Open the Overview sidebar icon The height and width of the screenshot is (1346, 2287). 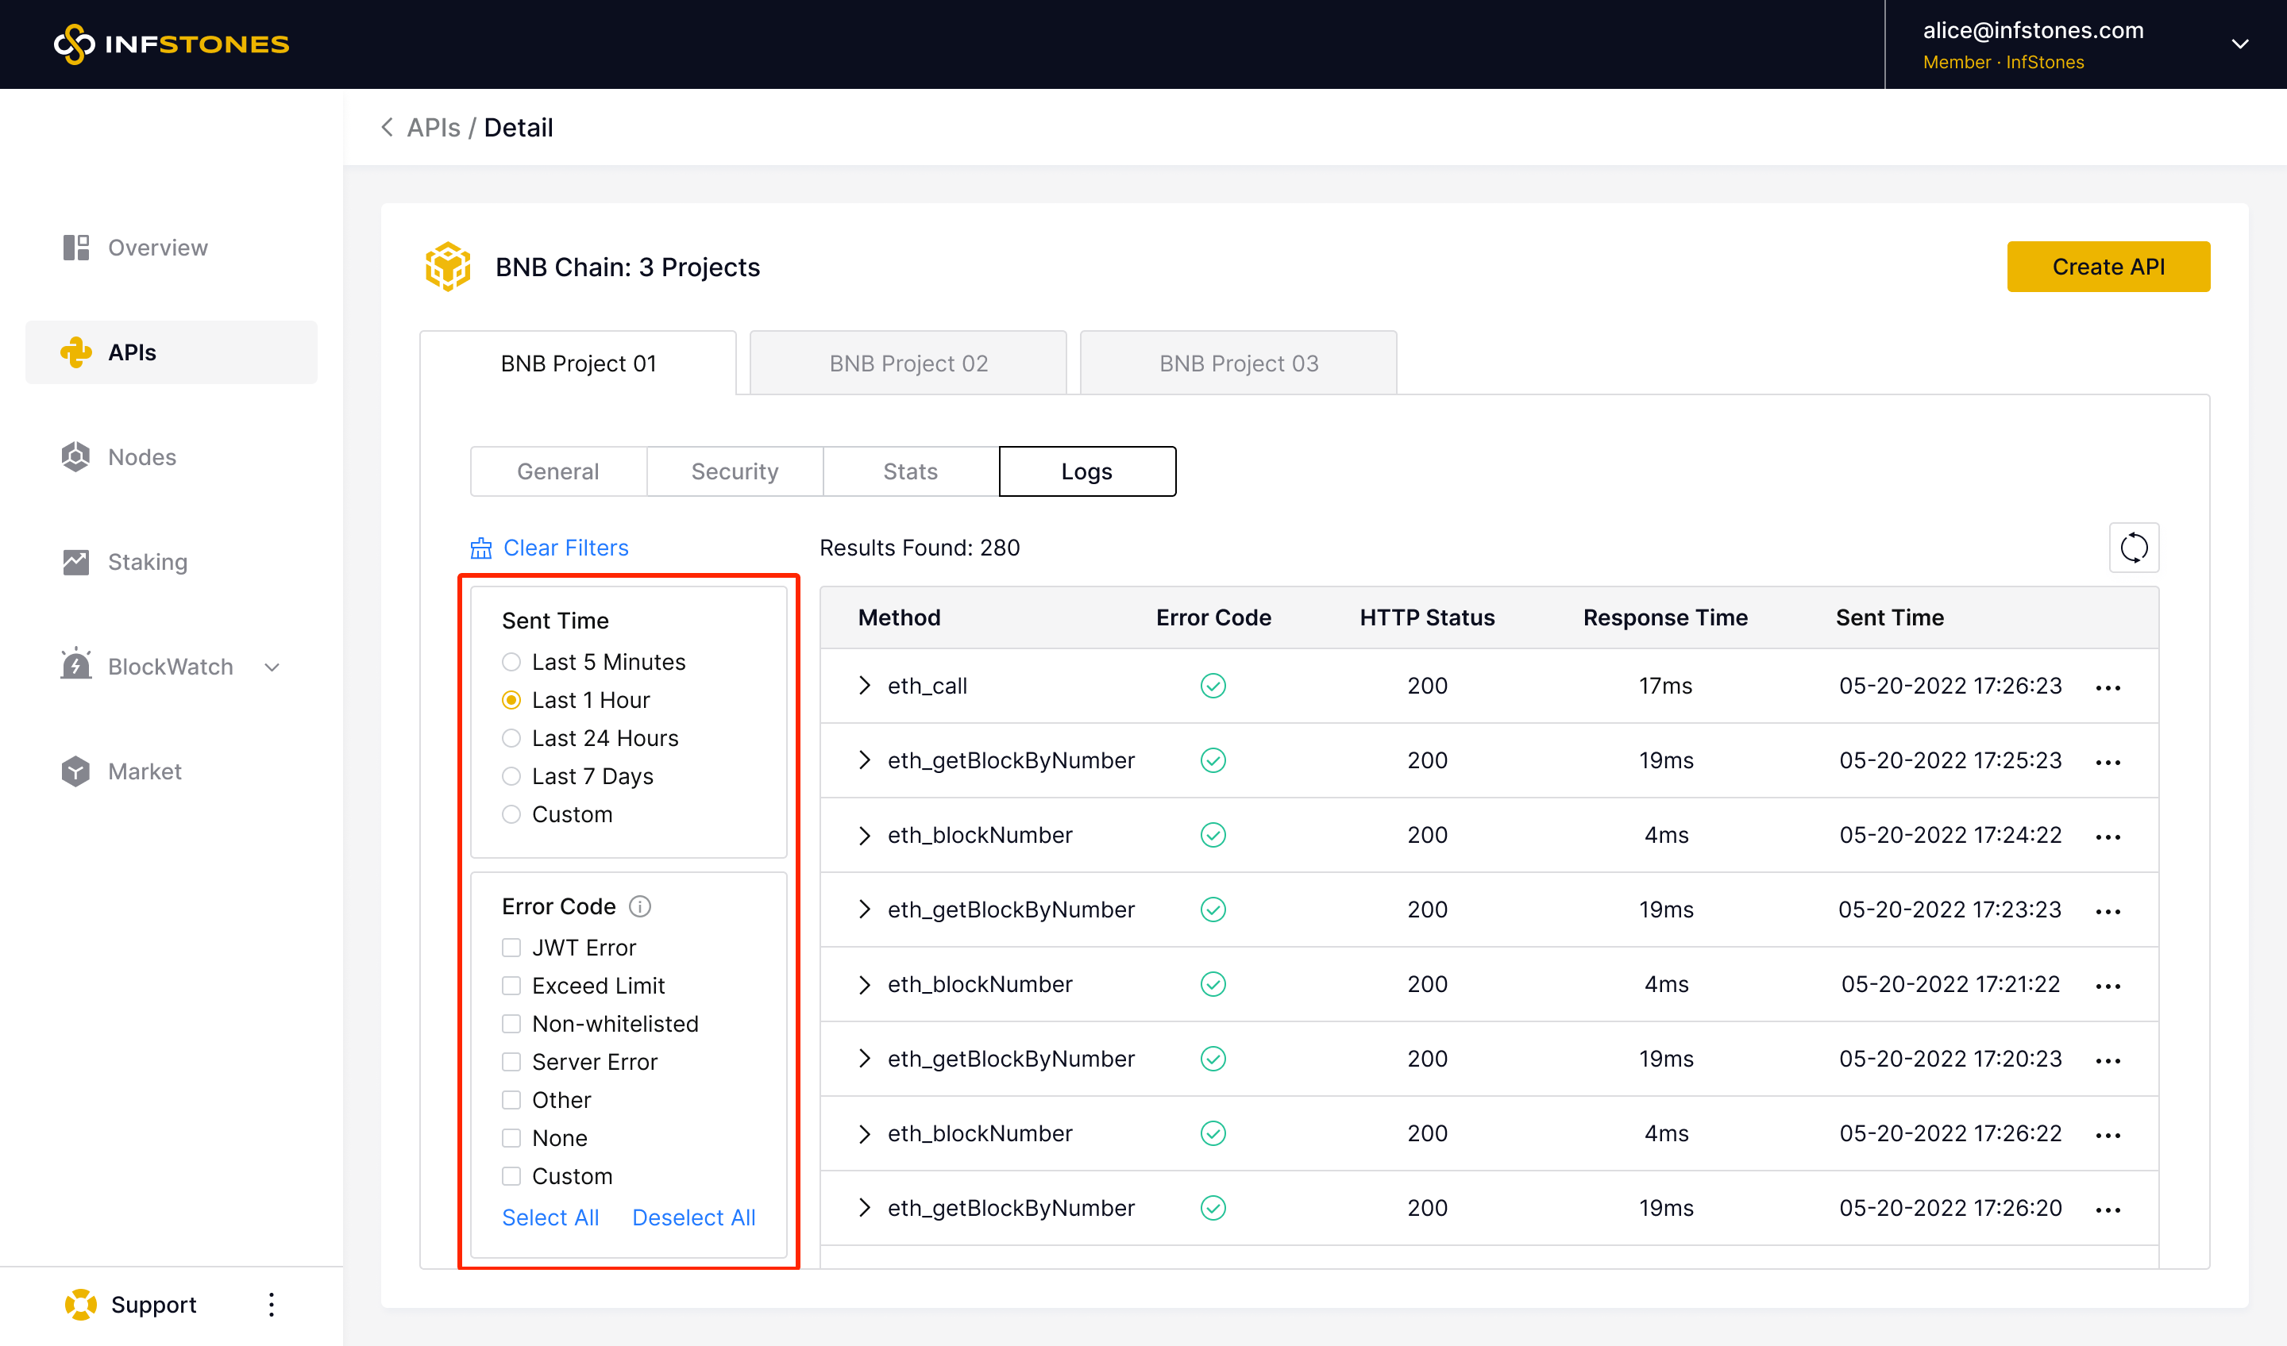point(76,248)
